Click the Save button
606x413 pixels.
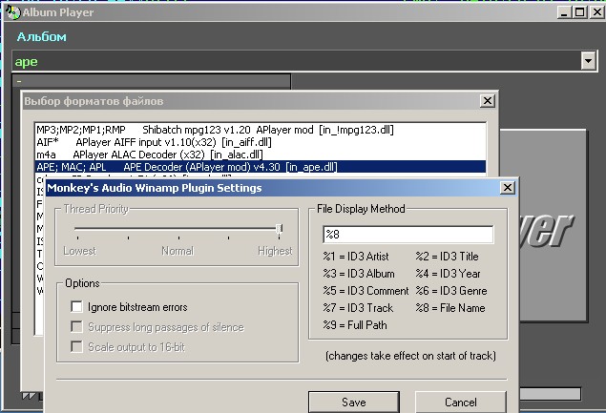coord(354,403)
